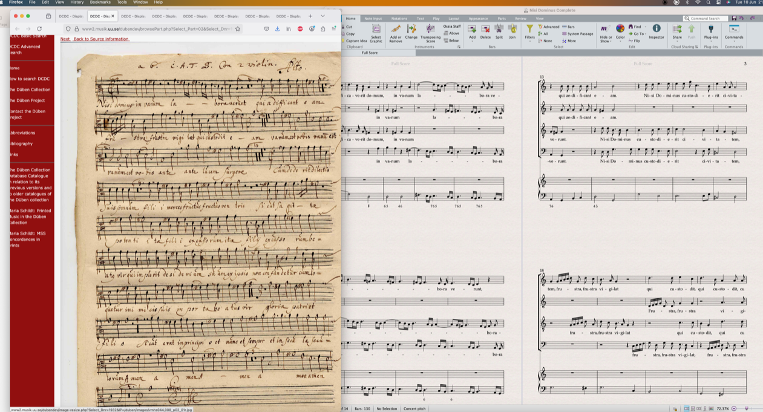
Task: Click Cut in Clipboard group
Action: click(347, 27)
